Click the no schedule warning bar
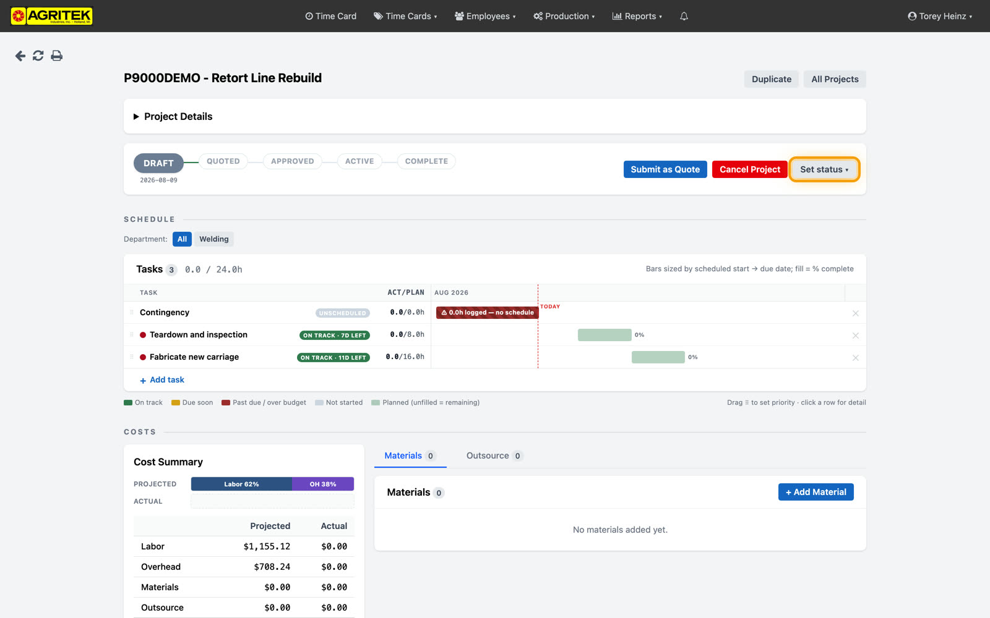Image resolution: width=990 pixels, height=618 pixels. coord(488,313)
